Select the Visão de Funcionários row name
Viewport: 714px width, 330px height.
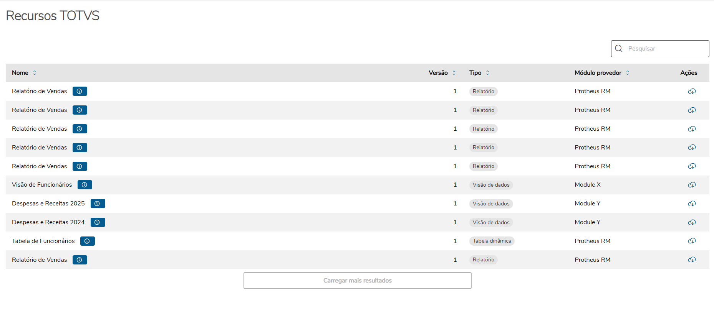click(x=42, y=185)
